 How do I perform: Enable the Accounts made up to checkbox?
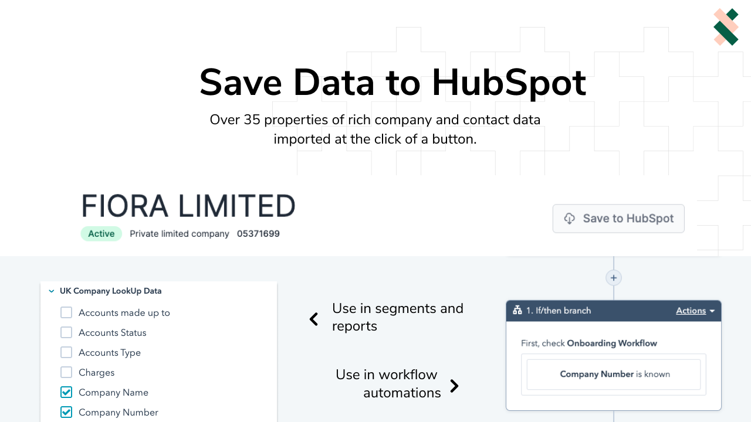[66, 313]
